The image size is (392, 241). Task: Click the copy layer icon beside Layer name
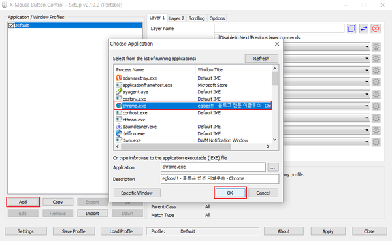click(351, 29)
